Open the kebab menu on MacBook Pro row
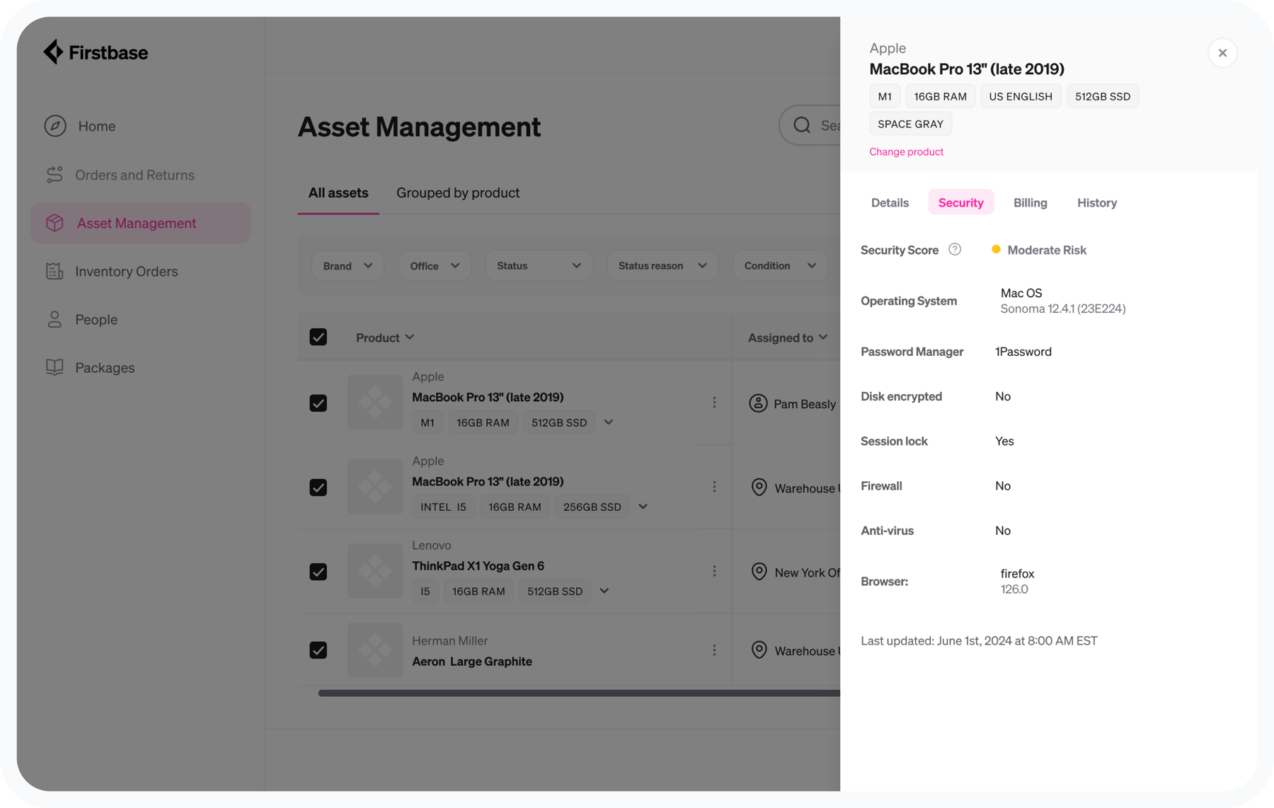1274x808 pixels. click(714, 402)
